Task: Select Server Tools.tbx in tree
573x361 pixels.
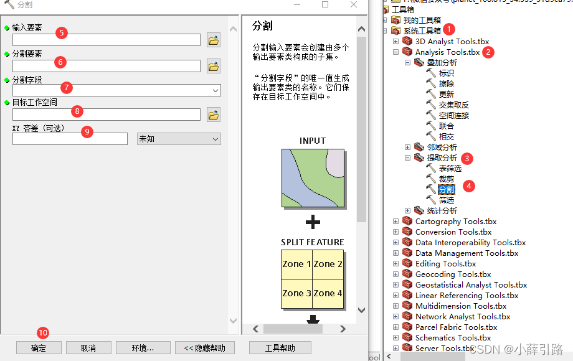Action: point(444,348)
